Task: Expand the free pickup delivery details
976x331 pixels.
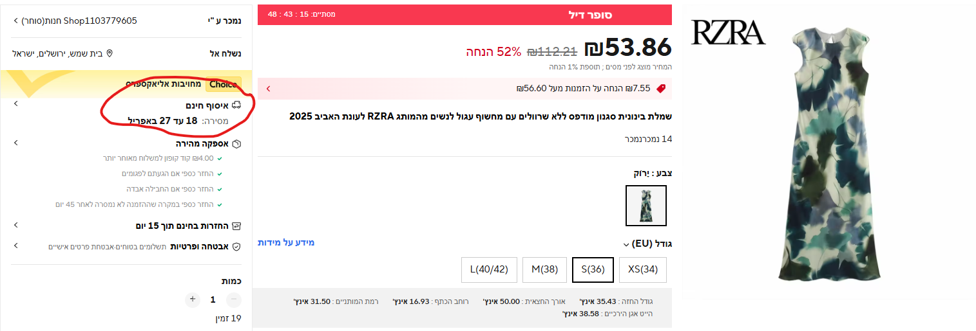Action: (16, 103)
